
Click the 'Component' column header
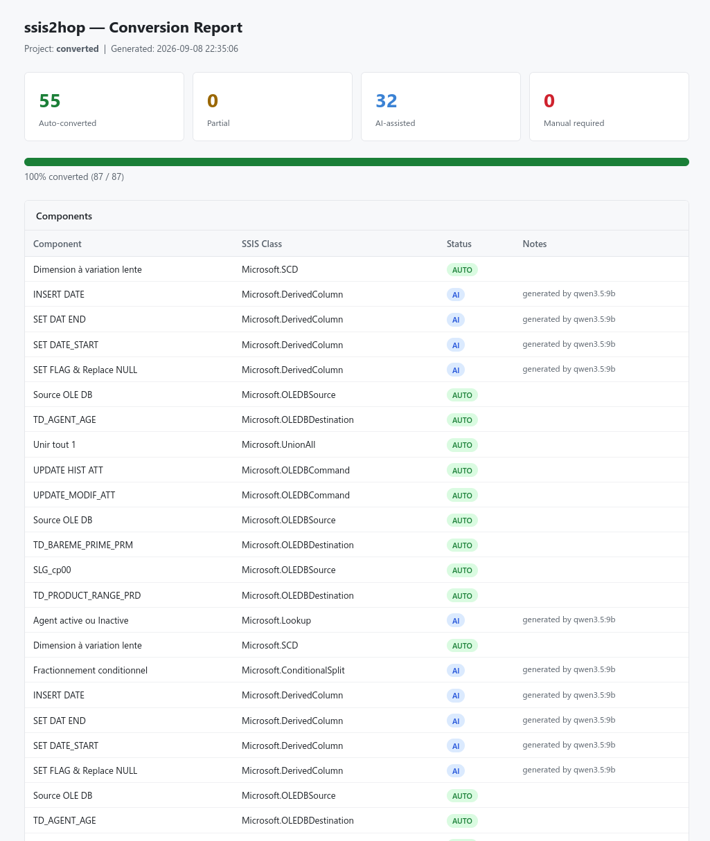[57, 244]
